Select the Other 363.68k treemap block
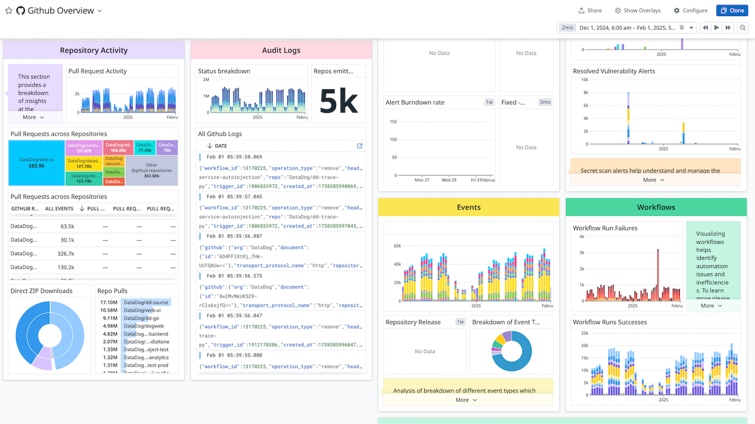The height and width of the screenshot is (424, 755). (x=151, y=170)
